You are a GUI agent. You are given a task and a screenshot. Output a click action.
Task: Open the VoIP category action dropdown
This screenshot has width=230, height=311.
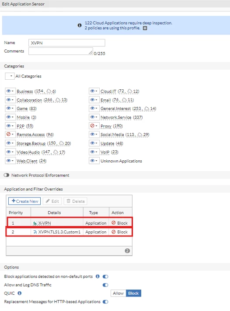[94, 152]
